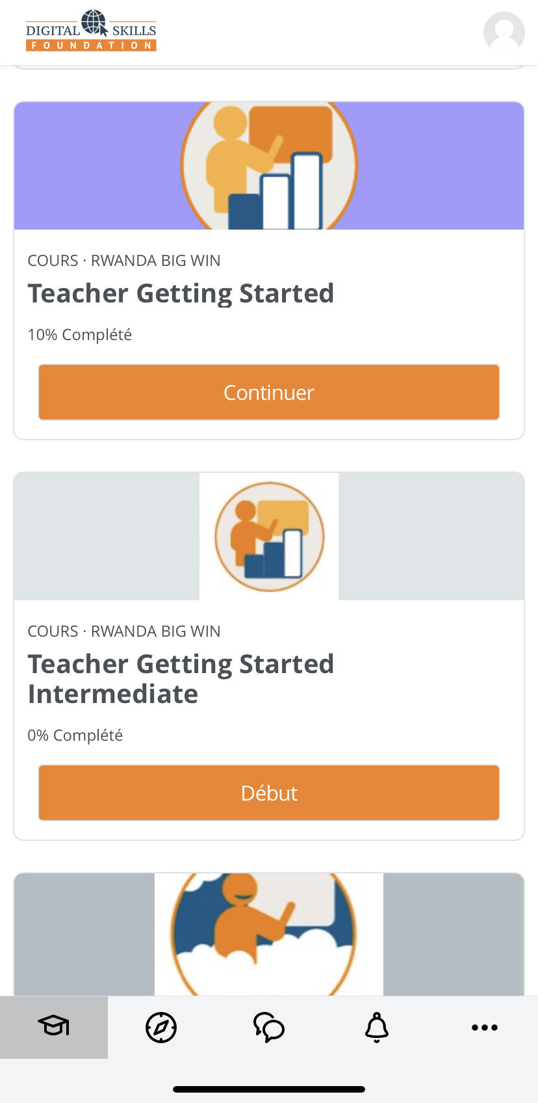Click the cloud-themed course icon at bottom

point(269,935)
